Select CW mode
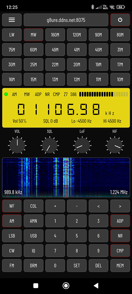This screenshot has width=132, height=294. 12,251
